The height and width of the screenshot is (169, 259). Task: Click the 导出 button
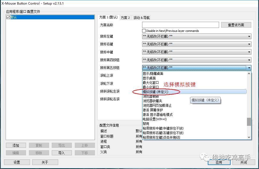[x=62, y=145]
